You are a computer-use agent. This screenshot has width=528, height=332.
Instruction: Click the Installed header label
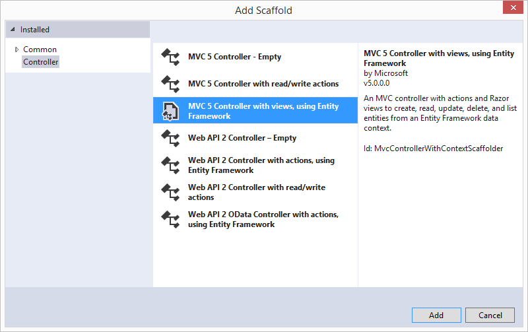[x=35, y=30]
